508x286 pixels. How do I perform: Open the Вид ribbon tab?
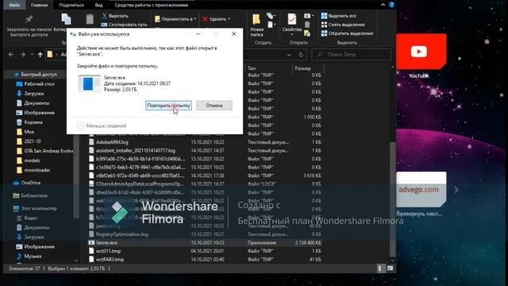tap(98, 5)
